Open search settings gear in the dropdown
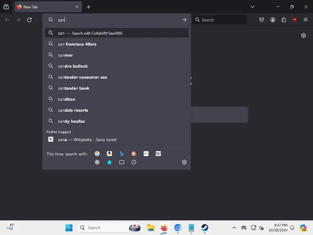This screenshot has width=313, height=235. (184, 162)
